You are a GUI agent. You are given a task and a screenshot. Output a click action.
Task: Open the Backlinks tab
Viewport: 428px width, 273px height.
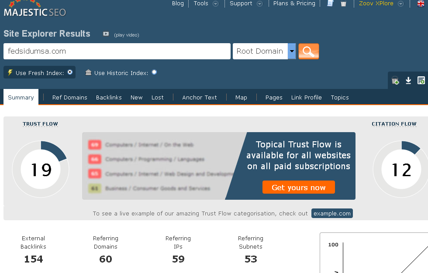109,97
